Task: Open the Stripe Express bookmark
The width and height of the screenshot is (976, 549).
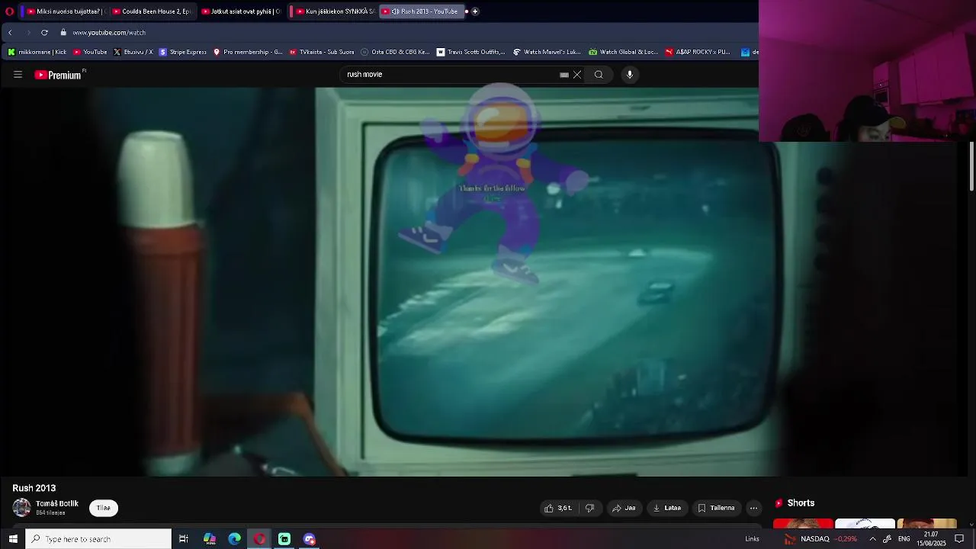Action: click(x=182, y=52)
